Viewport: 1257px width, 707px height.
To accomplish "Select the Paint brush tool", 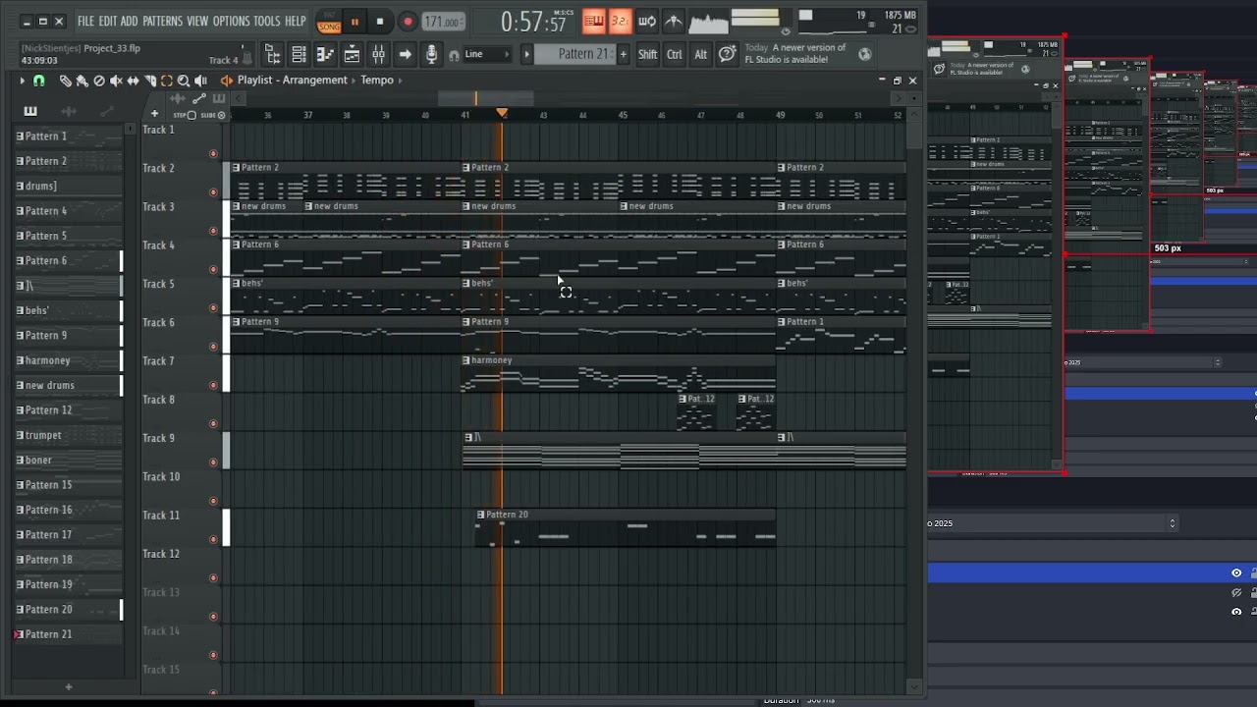I will coord(82,81).
